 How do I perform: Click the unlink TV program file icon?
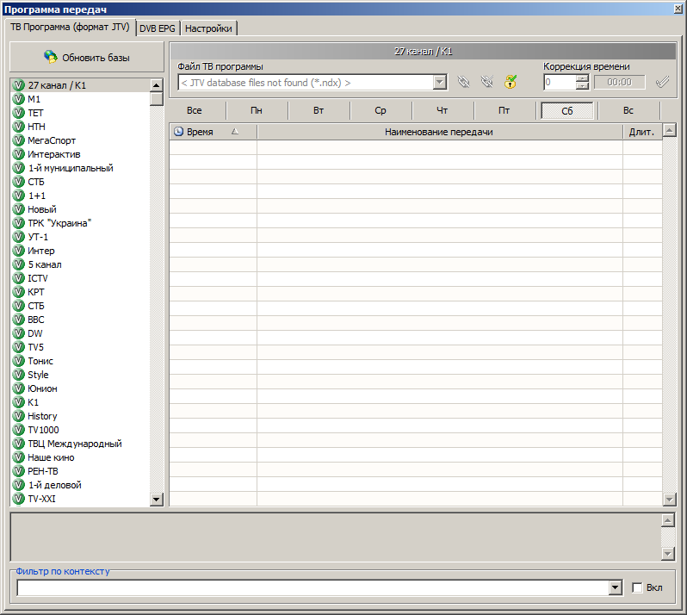pos(487,83)
